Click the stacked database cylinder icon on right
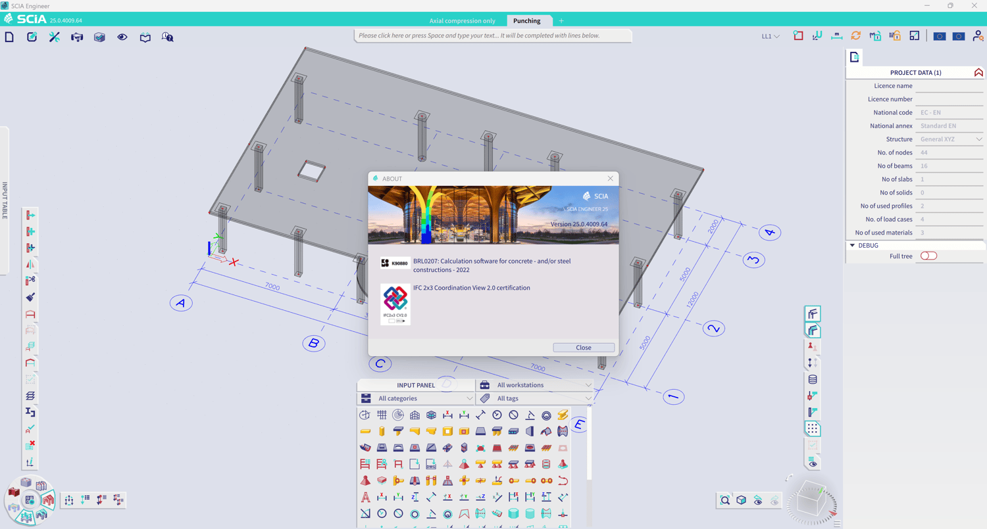987x529 pixels. pyautogui.click(x=813, y=379)
